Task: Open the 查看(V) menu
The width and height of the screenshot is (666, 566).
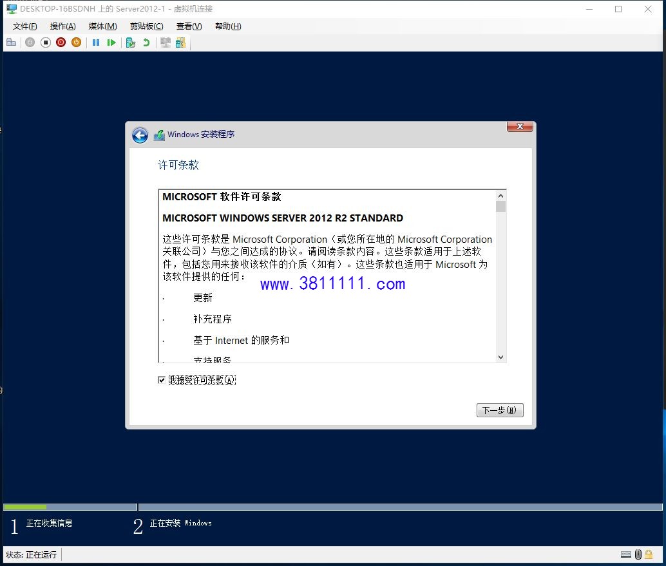Action: 189,26
